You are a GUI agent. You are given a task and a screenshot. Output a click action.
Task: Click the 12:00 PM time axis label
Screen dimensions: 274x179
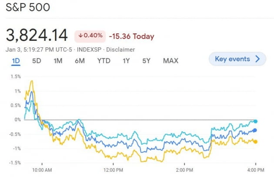point(112,169)
